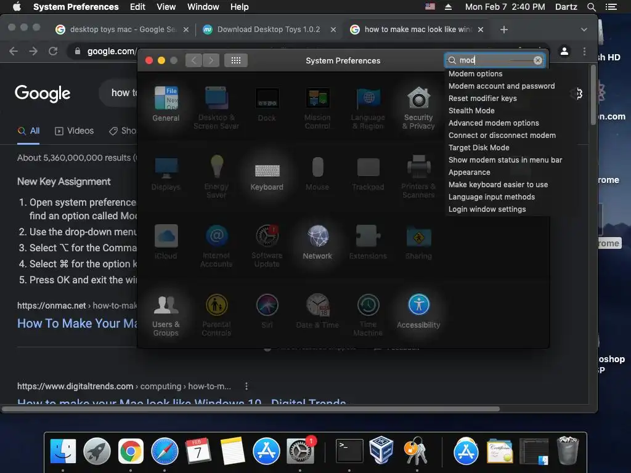
Task: Select 'Make keyboard easier to use'
Action: point(497,185)
